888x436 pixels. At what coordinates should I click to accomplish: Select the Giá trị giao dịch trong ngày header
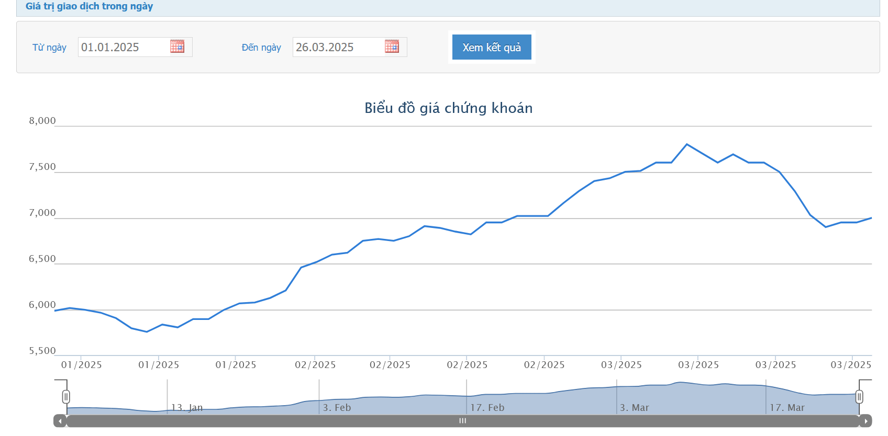click(x=89, y=6)
